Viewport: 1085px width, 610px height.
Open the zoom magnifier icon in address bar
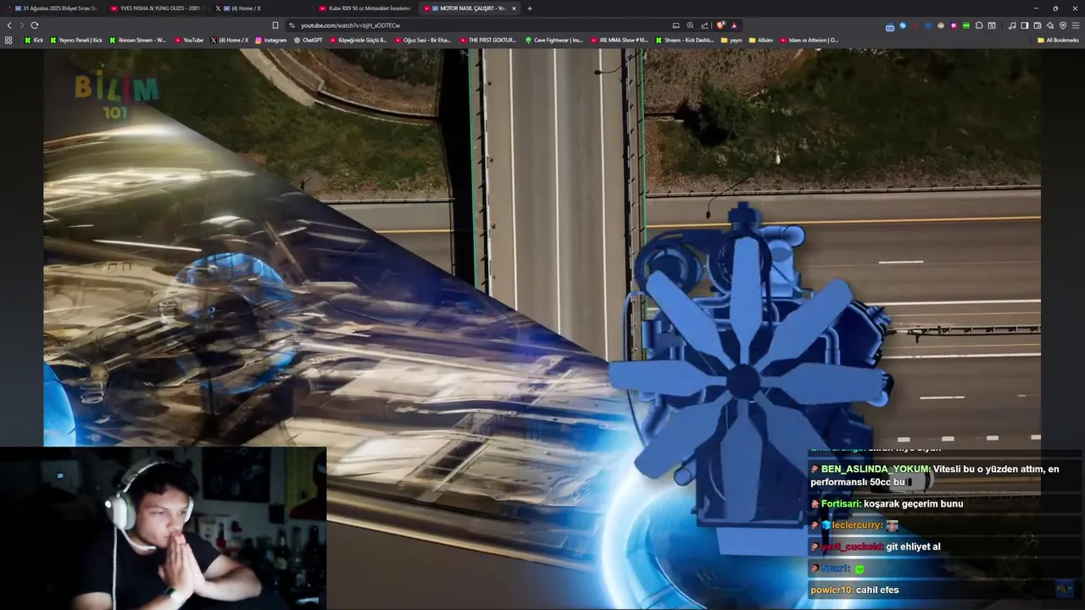690,25
